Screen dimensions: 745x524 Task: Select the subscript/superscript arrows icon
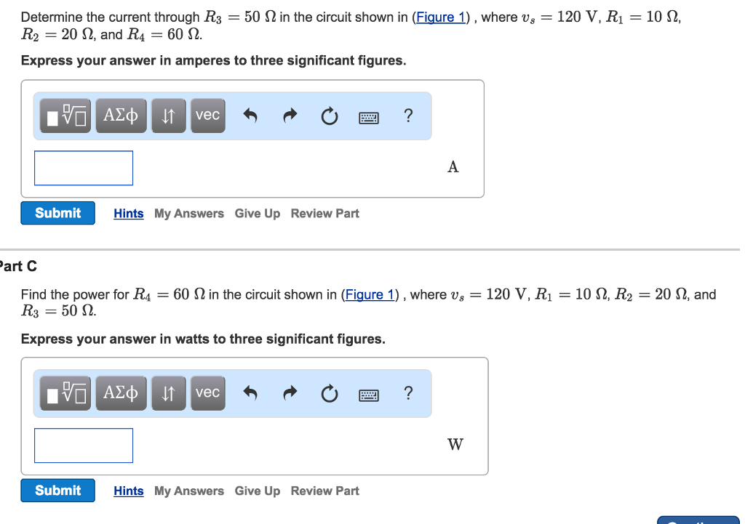pos(168,116)
